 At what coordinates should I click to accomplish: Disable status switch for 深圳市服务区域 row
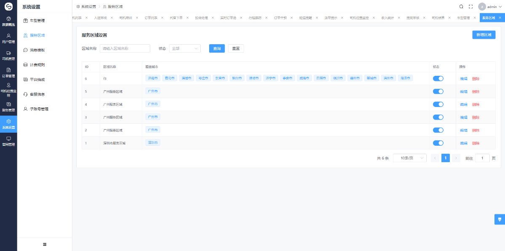tap(438, 143)
